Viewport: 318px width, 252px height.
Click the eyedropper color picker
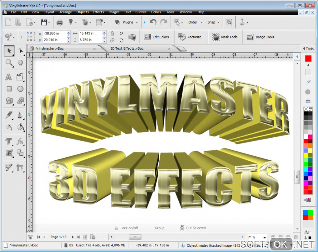click(x=308, y=82)
